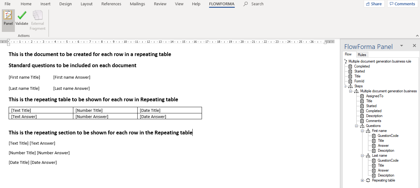Viewport: 420px width, 188px height.
Task: Open the Mailings ribbon tab
Action: [x=137, y=4]
